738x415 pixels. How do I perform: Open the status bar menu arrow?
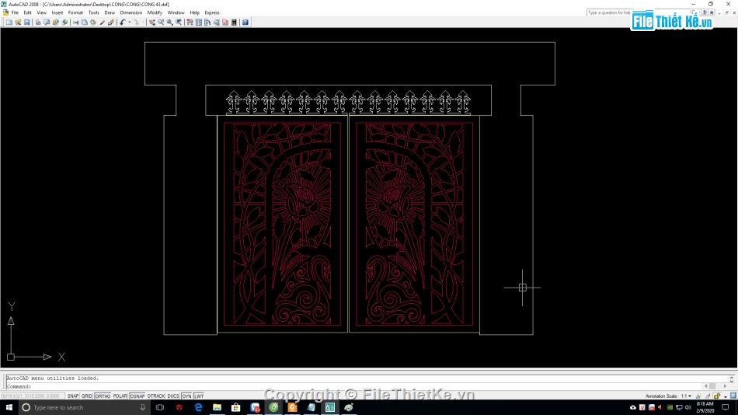(726, 396)
